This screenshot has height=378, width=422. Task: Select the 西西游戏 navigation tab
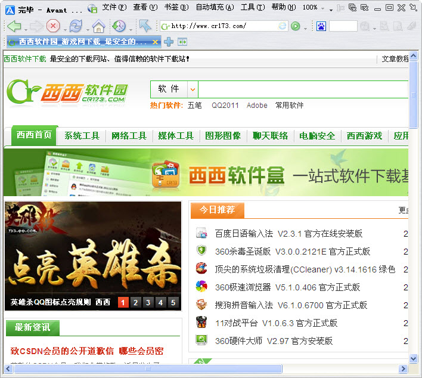click(364, 136)
